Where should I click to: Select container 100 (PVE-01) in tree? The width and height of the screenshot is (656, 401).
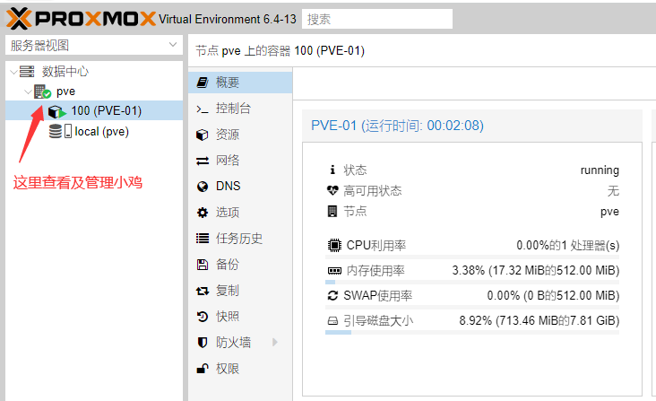tap(106, 111)
